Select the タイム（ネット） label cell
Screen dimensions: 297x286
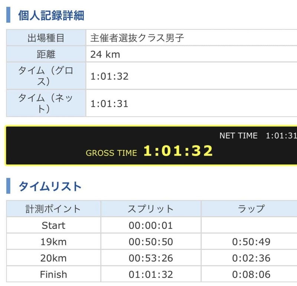pyautogui.click(x=46, y=103)
